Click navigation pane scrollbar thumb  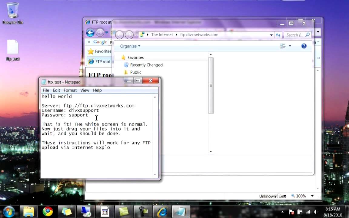click(x=211, y=86)
